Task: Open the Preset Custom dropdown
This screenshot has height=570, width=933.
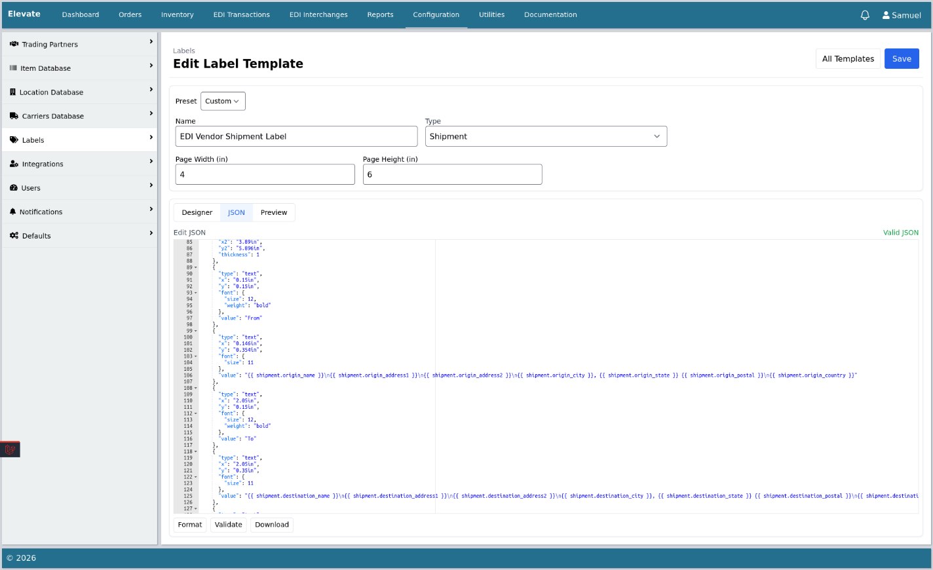Action: (223, 102)
